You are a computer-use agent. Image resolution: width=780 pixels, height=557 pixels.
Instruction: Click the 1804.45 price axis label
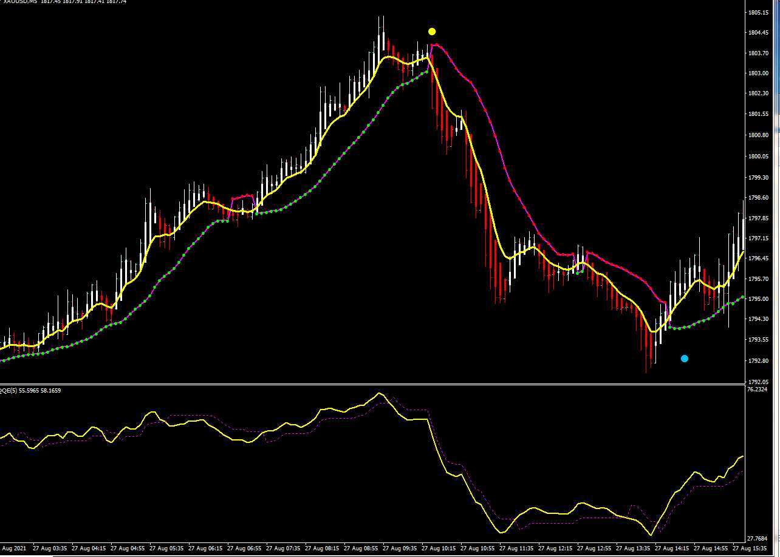(758, 33)
